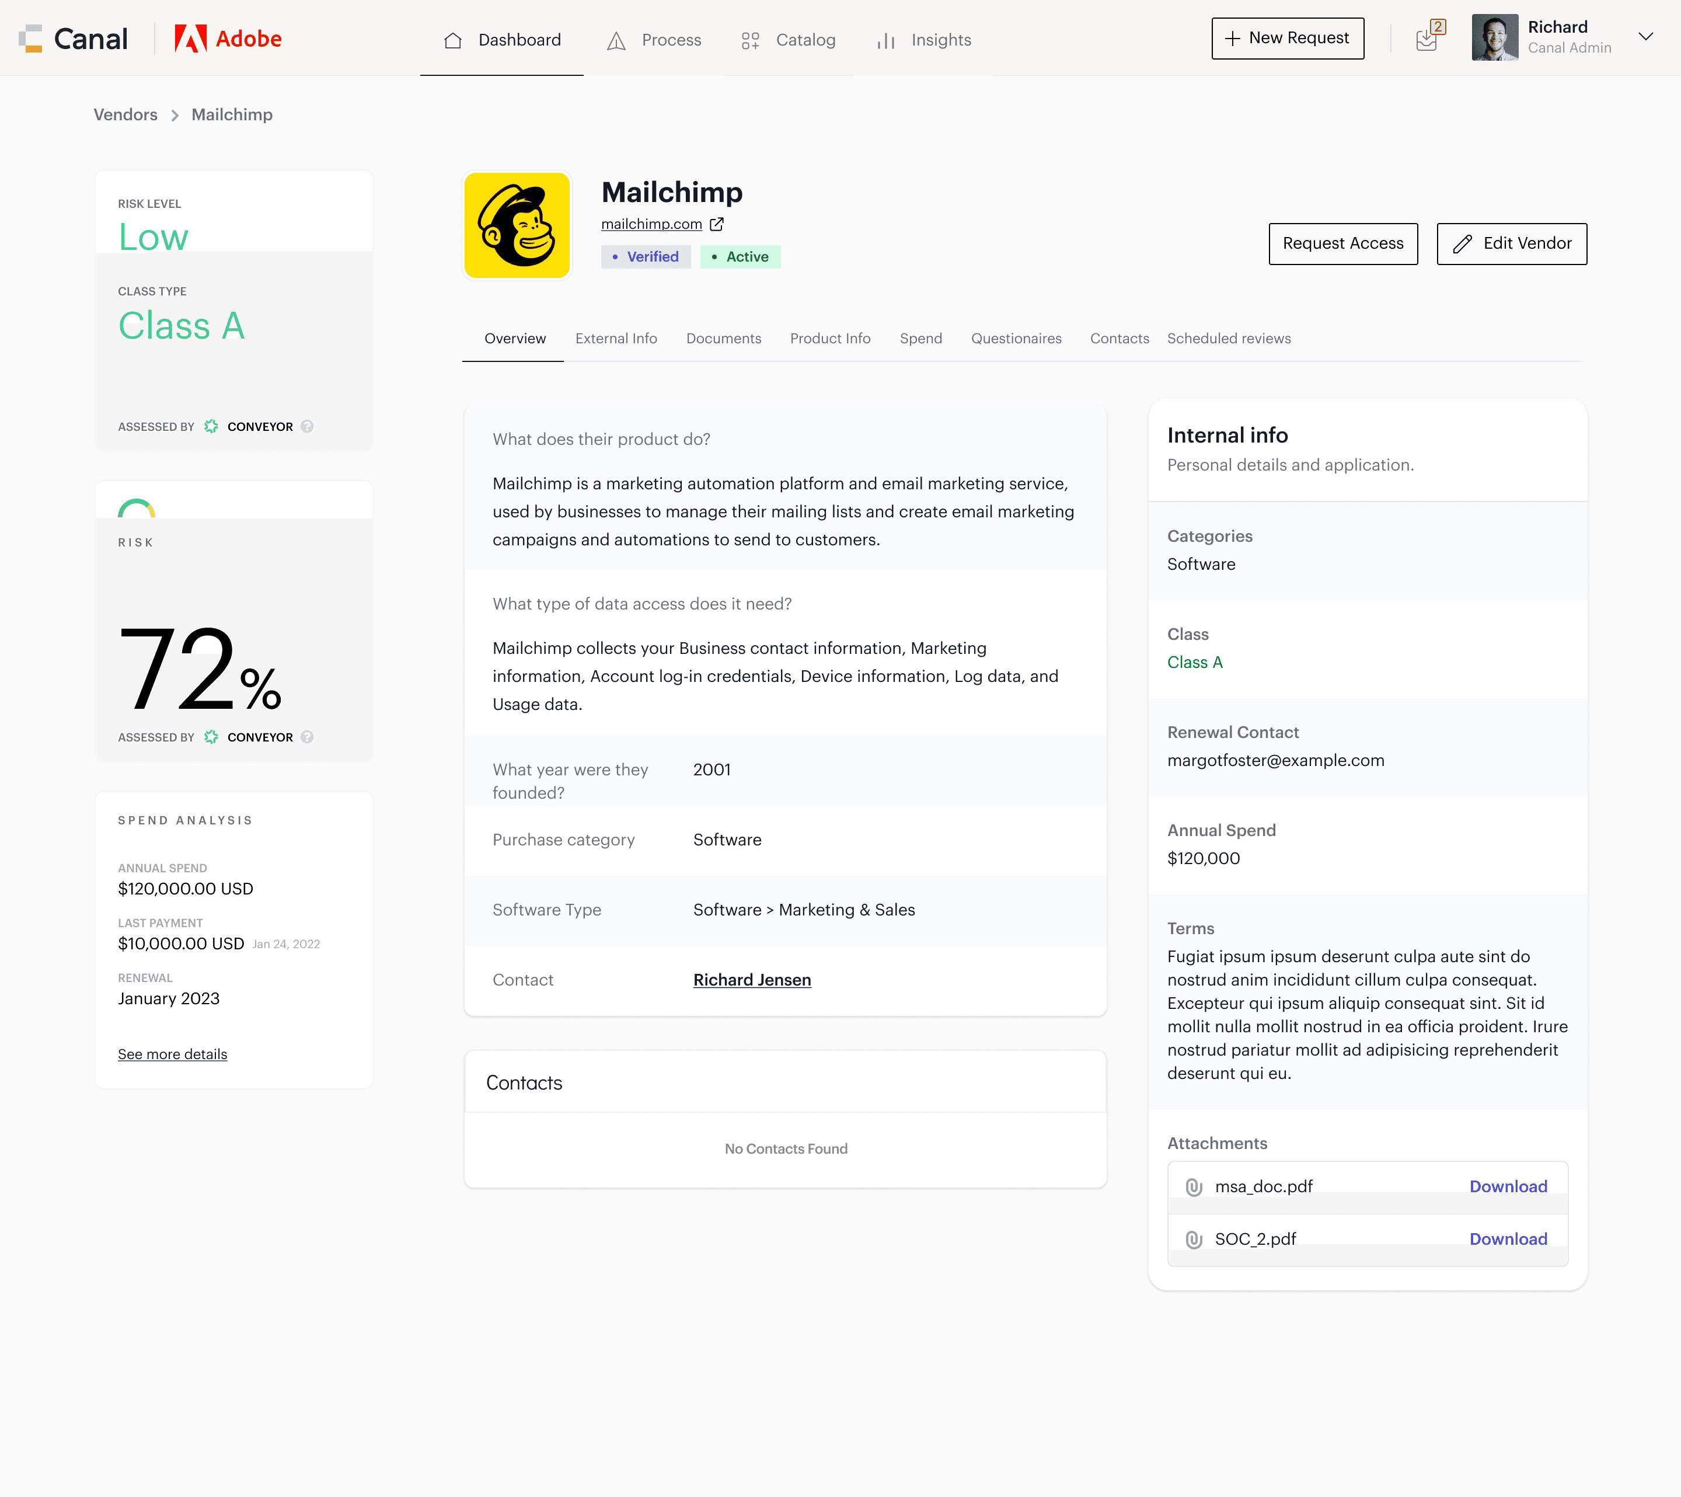Click the New Request button
The image size is (1681, 1497).
(1287, 39)
